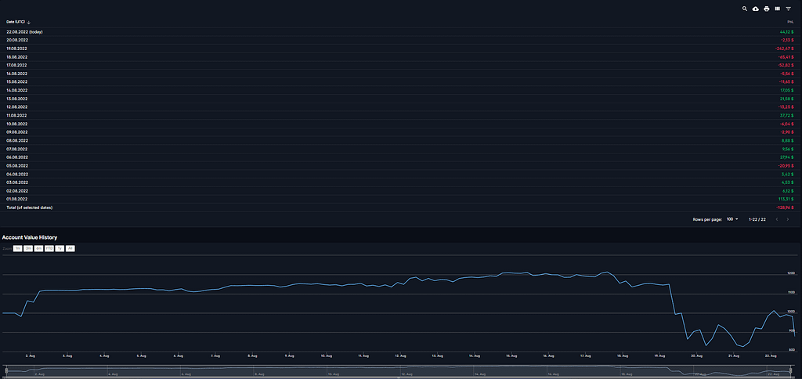Click the 27,94 $ PnL value
The width and height of the screenshot is (802, 379).
pyautogui.click(x=786, y=157)
